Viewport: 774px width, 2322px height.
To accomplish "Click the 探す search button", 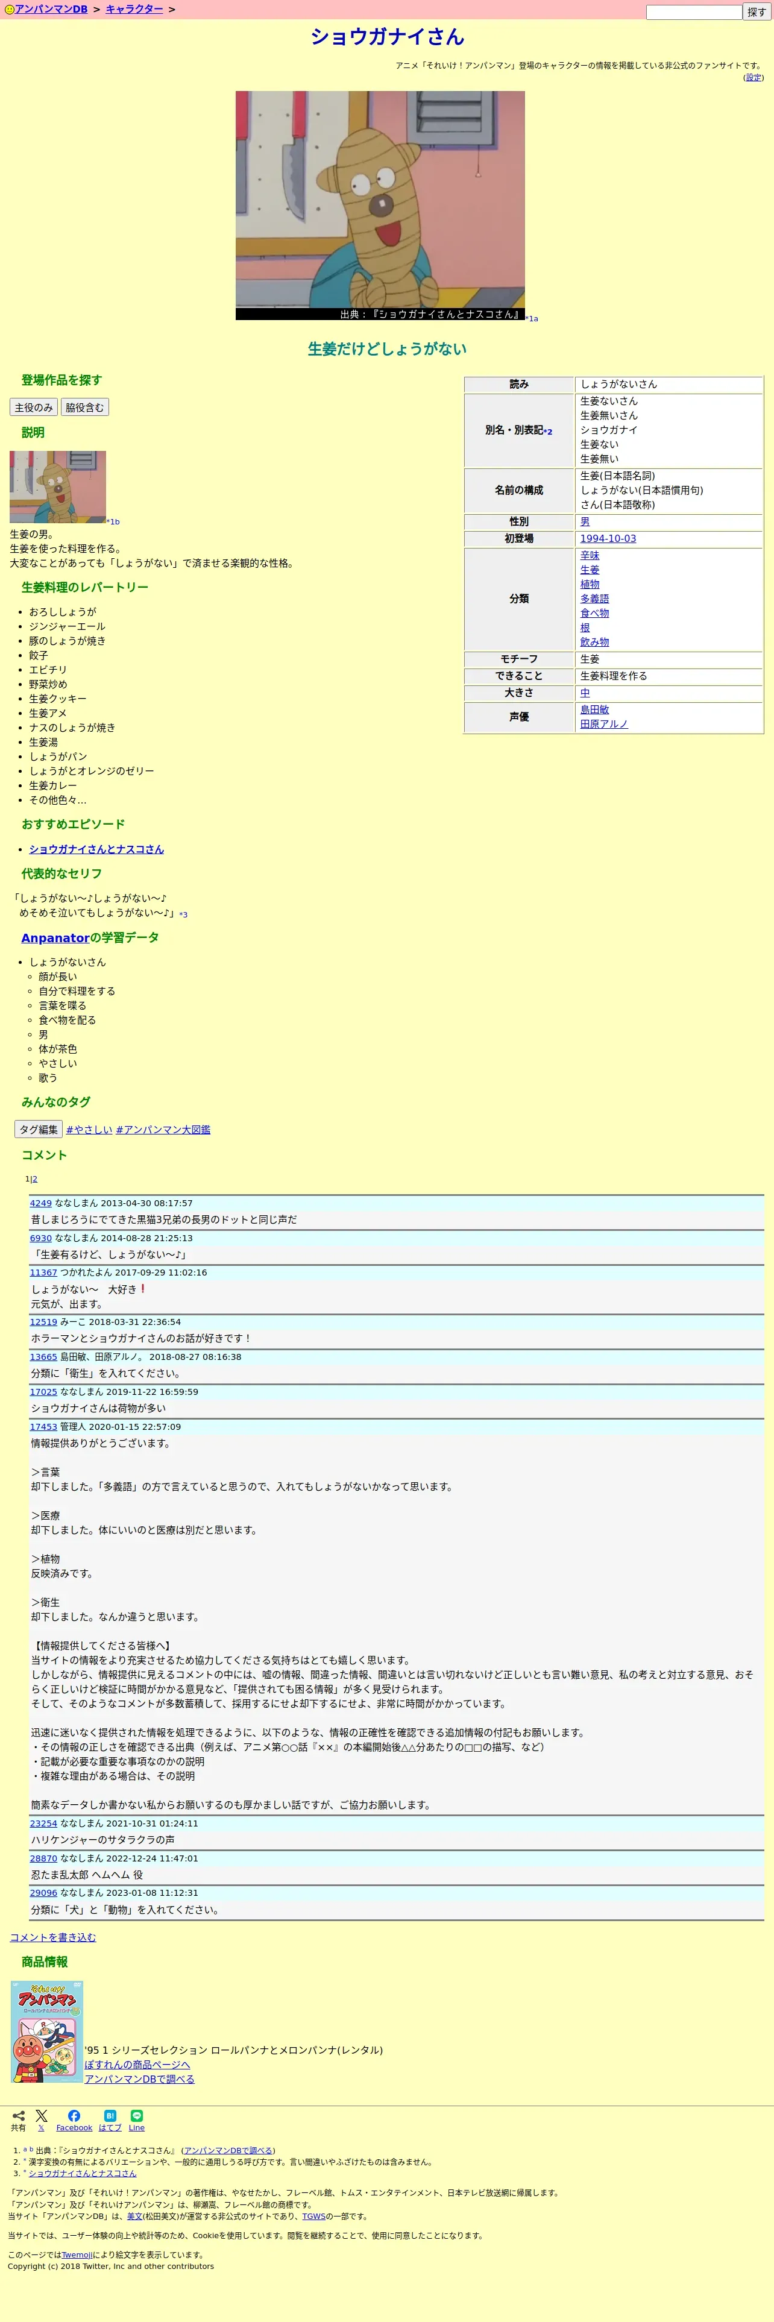I will (756, 11).
